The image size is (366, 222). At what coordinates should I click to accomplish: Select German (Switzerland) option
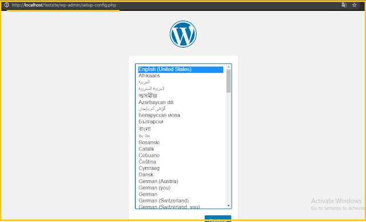tap(164, 200)
